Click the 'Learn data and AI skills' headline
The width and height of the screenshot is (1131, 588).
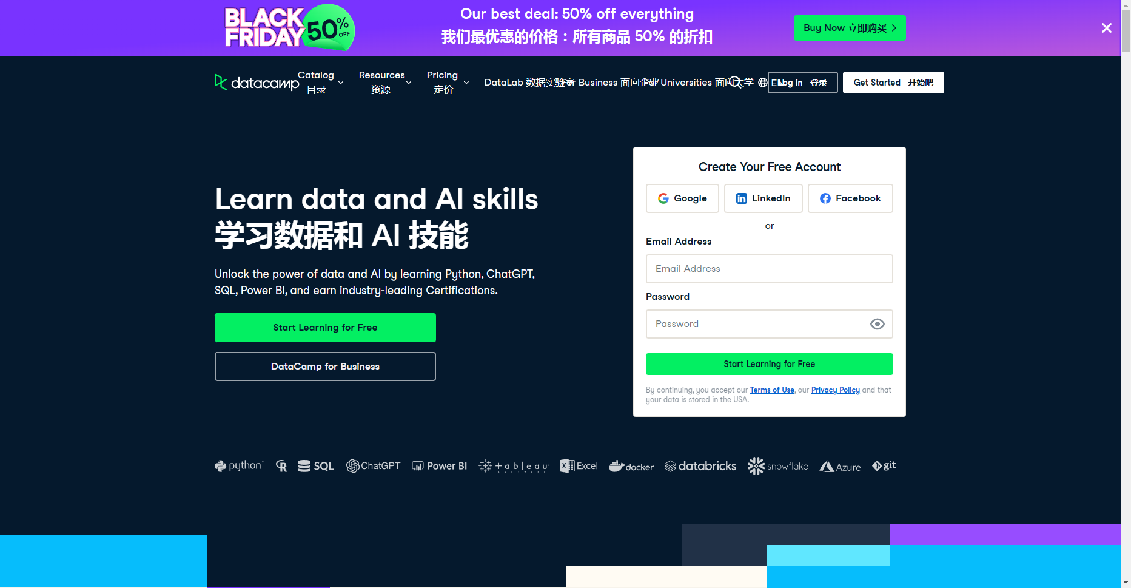[x=377, y=199]
